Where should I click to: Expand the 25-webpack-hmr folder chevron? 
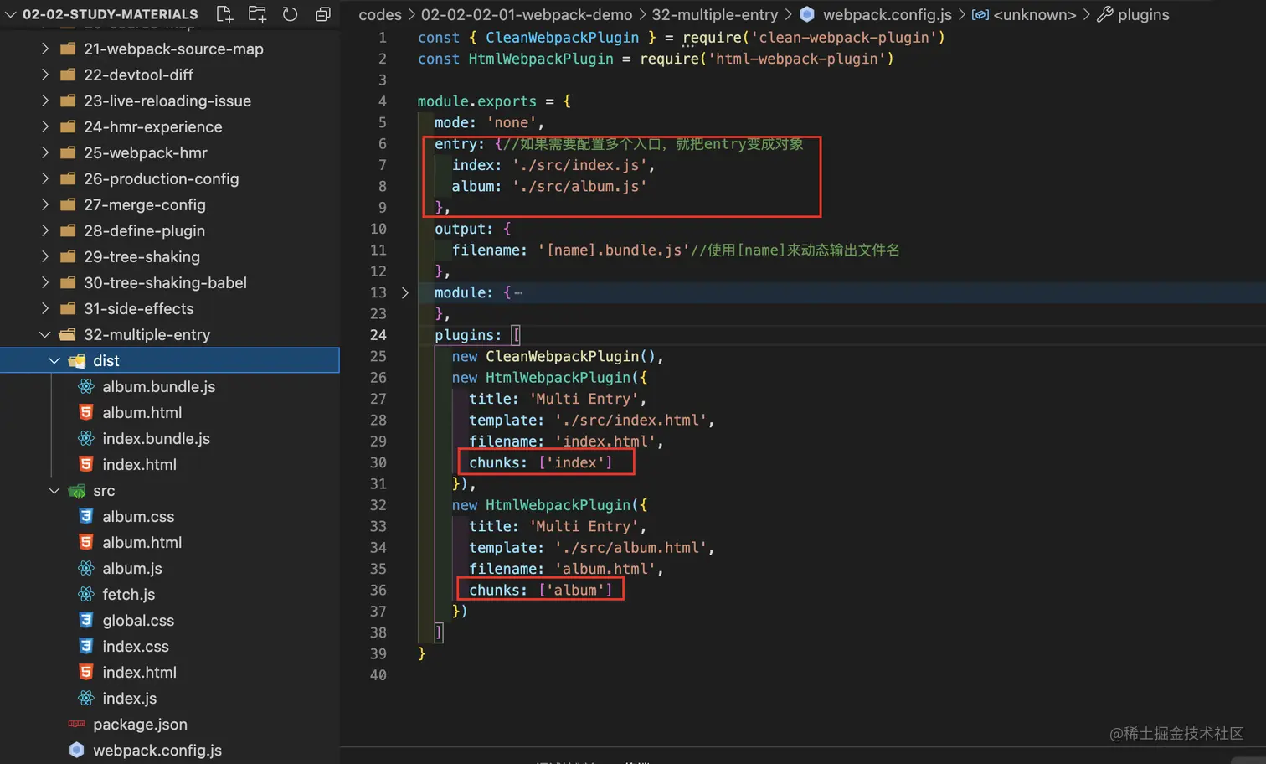pos(44,152)
